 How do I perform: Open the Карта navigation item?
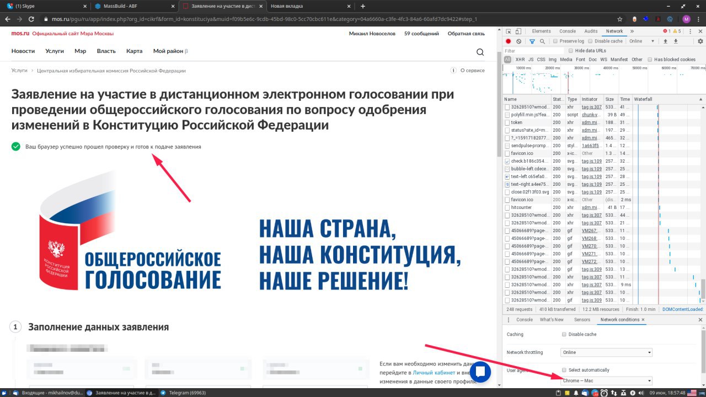[135, 51]
